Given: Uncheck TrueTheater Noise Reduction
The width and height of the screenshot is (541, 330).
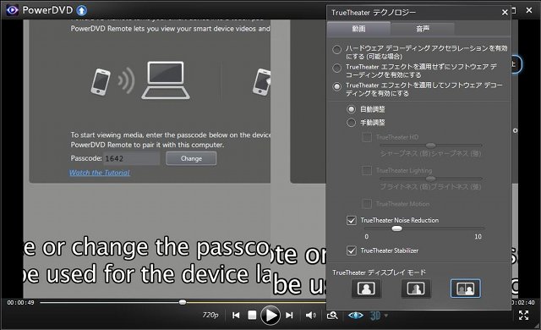Looking at the screenshot, I should [352, 220].
